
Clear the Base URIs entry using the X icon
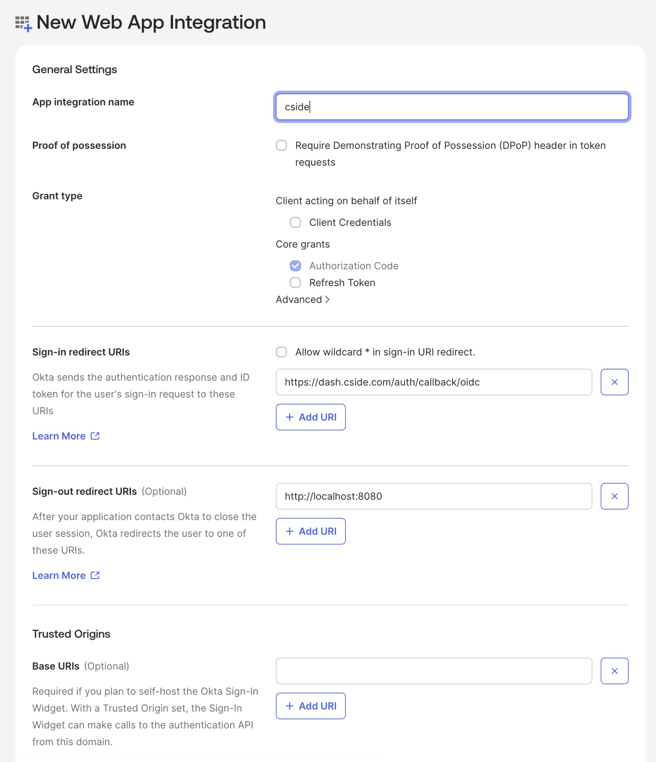click(x=614, y=670)
